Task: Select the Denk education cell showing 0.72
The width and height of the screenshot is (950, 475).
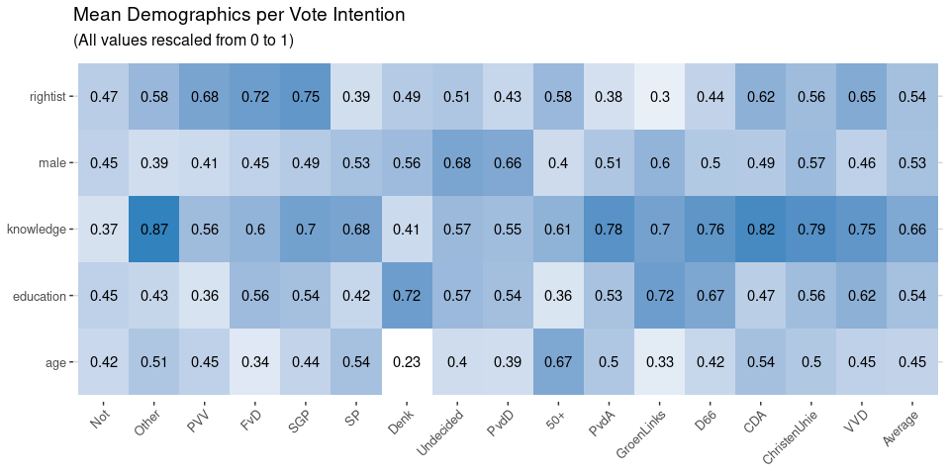Action: (407, 296)
